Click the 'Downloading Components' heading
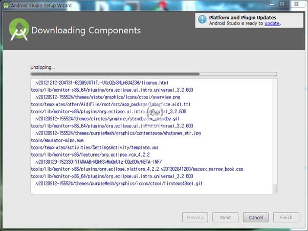308x231 pixels. [86, 31]
